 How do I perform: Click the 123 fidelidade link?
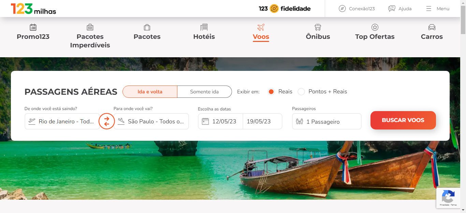click(285, 9)
